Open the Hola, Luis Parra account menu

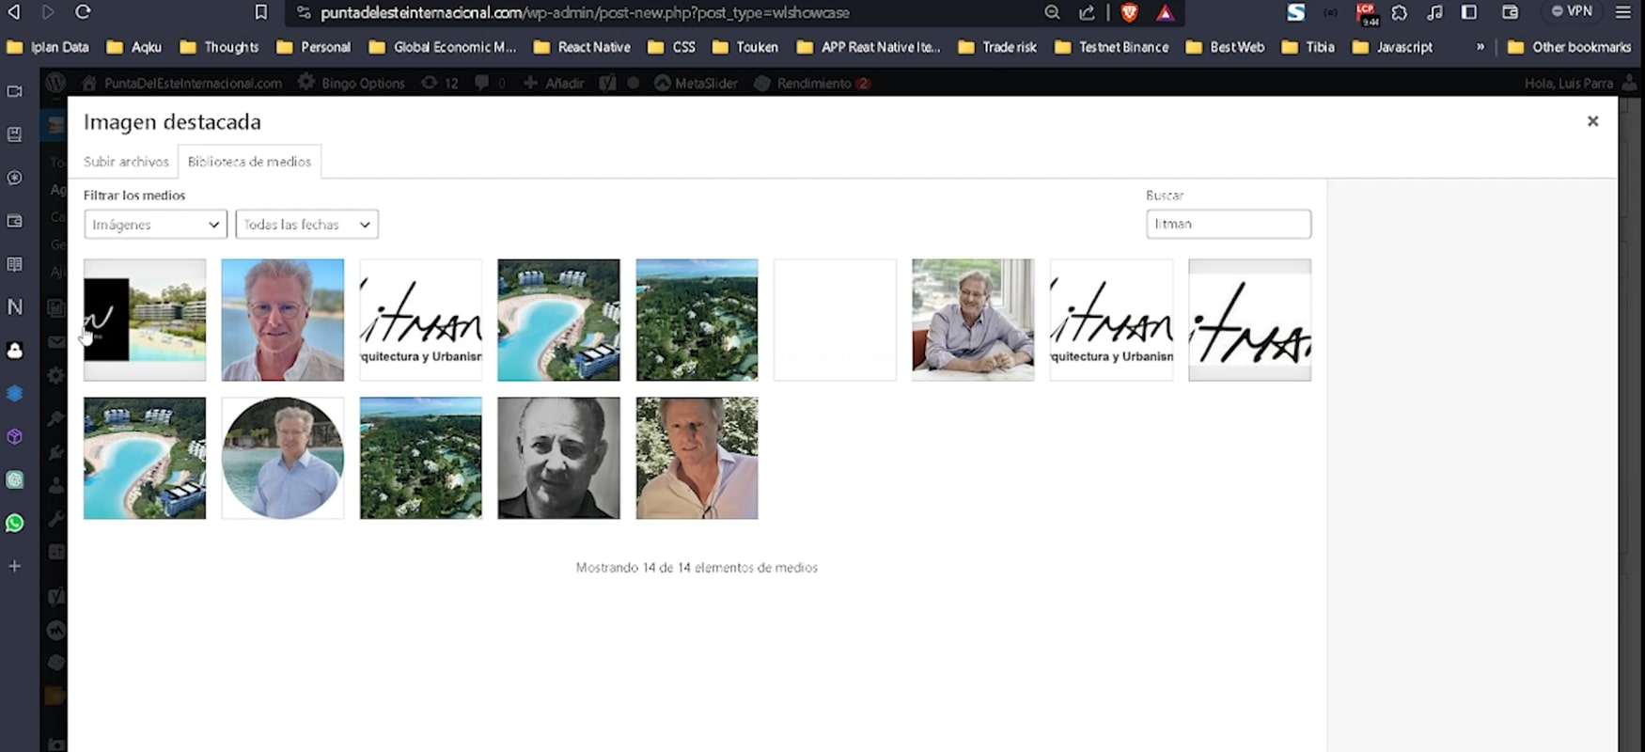click(1579, 83)
